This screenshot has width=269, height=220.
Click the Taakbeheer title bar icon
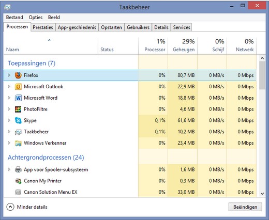[7, 7]
